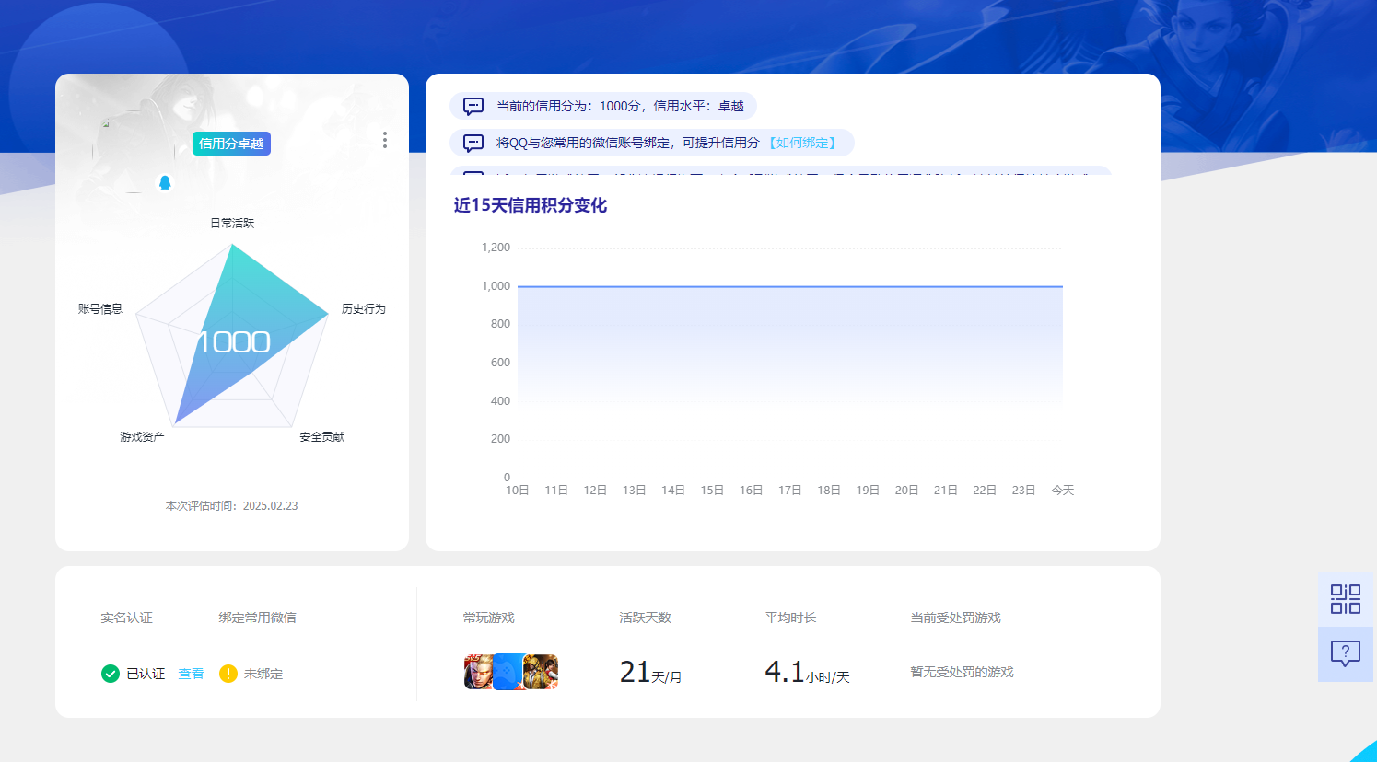Click chat icon beside current credit score message

[473, 106]
